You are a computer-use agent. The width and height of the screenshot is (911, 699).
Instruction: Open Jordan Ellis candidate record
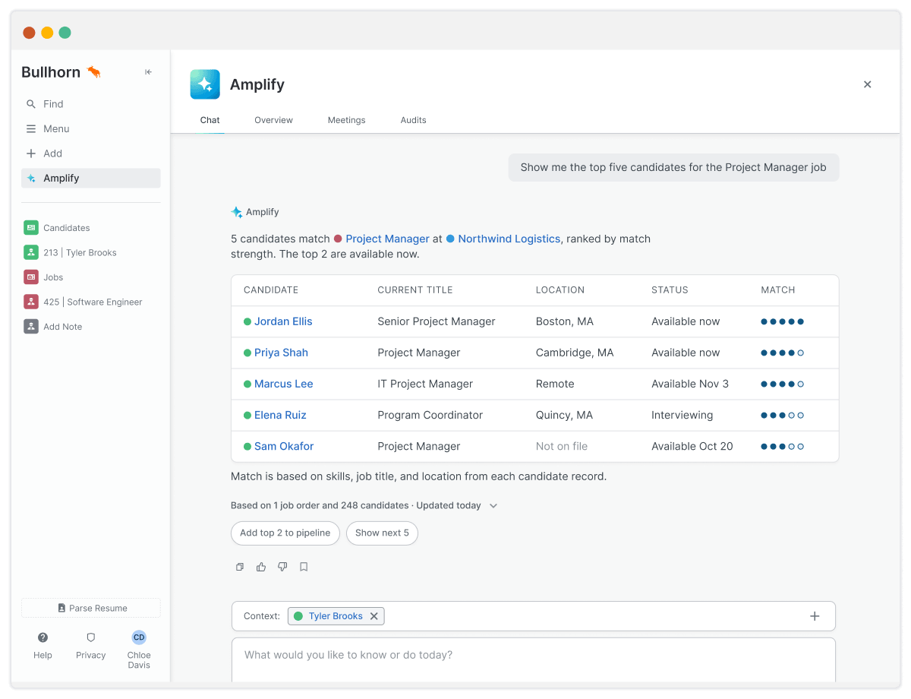pyautogui.click(x=283, y=321)
